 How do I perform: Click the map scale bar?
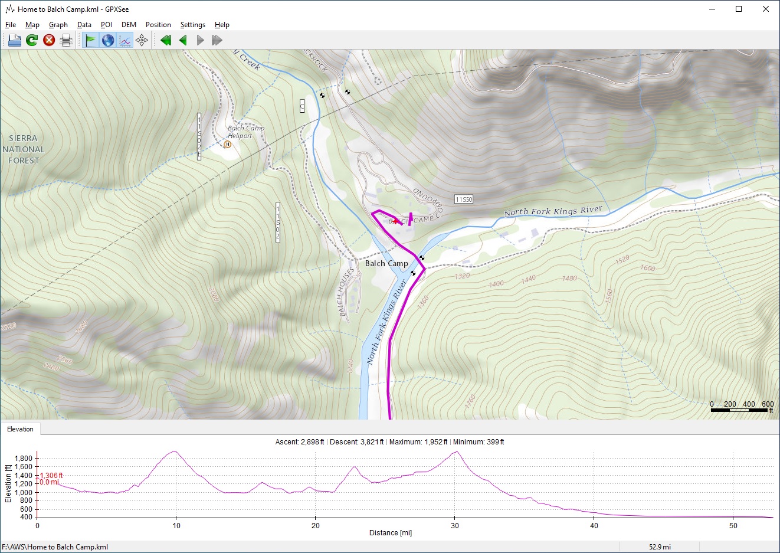point(742,407)
